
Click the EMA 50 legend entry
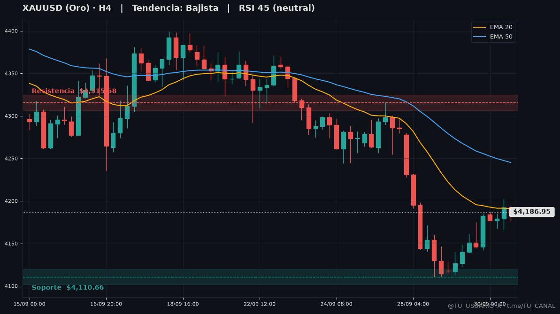[493, 37]
